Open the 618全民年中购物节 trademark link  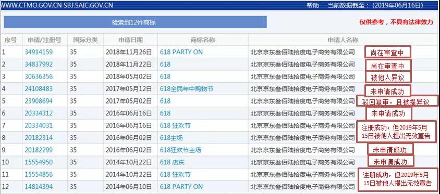pos(187,89)
